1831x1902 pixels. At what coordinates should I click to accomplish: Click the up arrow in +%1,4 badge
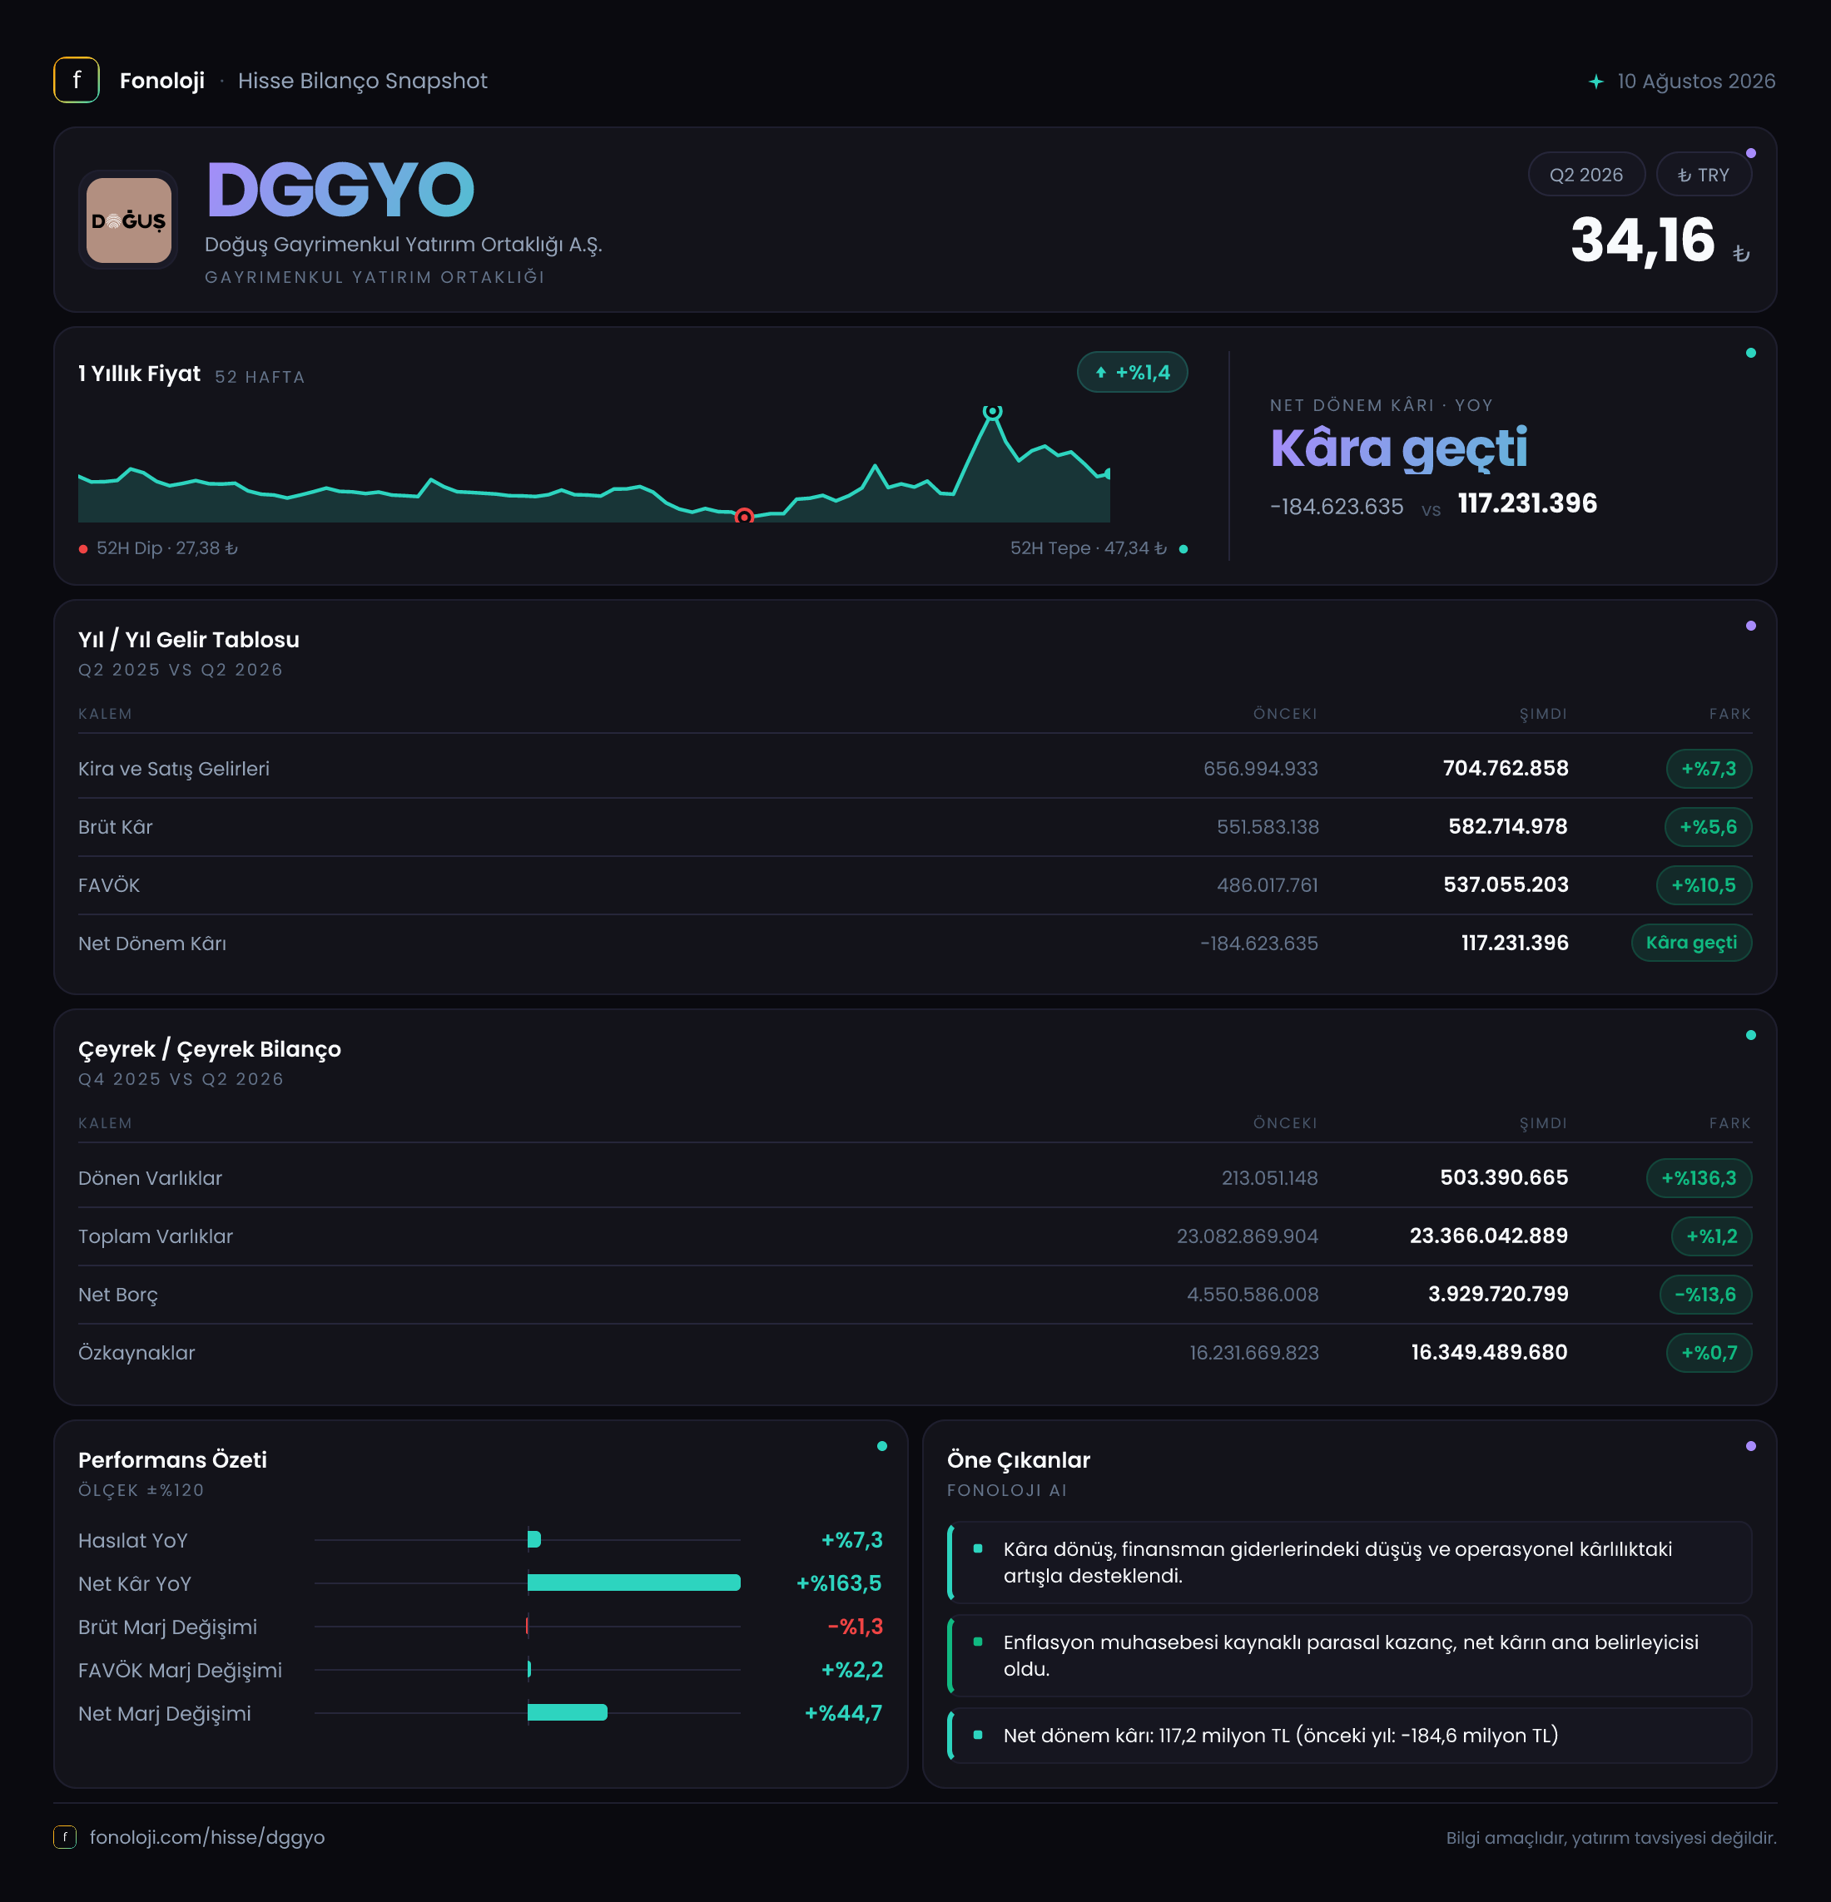[x=1101, y=373]
